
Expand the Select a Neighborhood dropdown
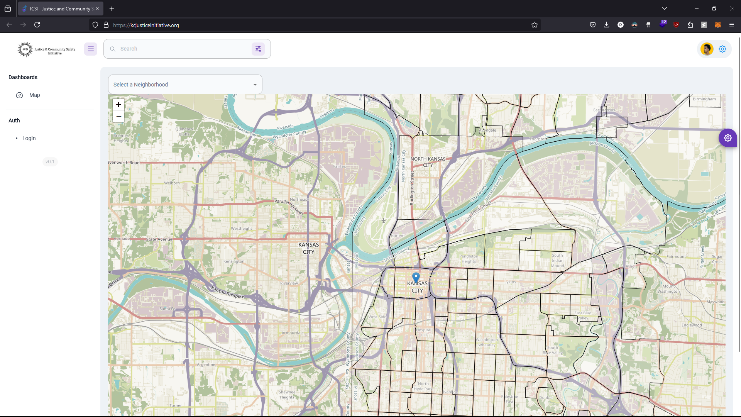pos(185,85)
